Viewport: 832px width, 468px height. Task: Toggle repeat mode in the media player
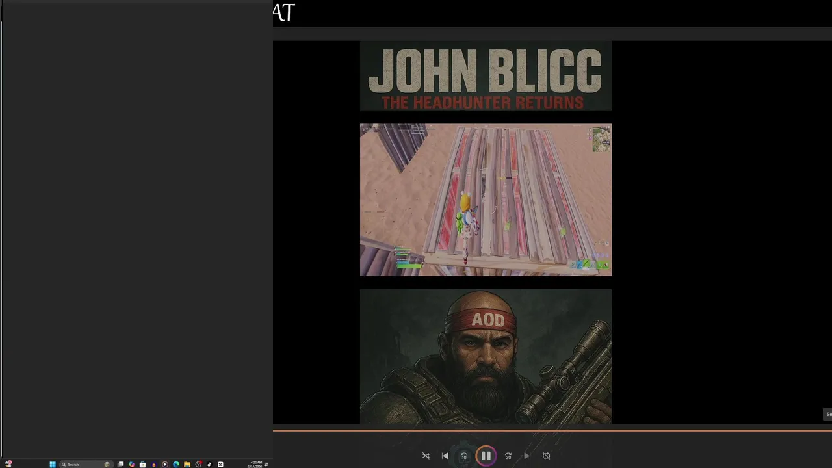pyautogui.click(x=546, y=456)
